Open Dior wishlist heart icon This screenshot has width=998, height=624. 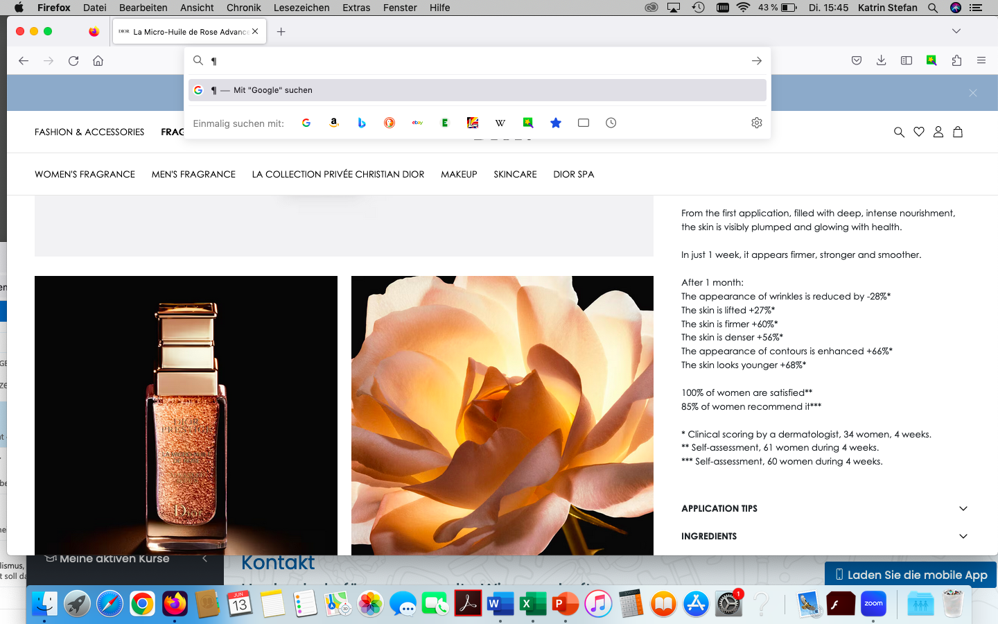coord(919,132)
